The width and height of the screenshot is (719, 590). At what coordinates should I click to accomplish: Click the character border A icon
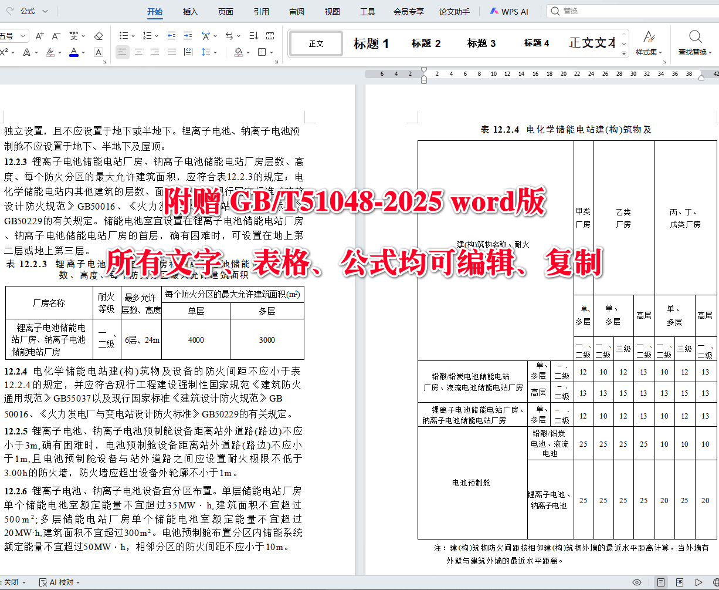pyautogui.click(x=99, y=52)
